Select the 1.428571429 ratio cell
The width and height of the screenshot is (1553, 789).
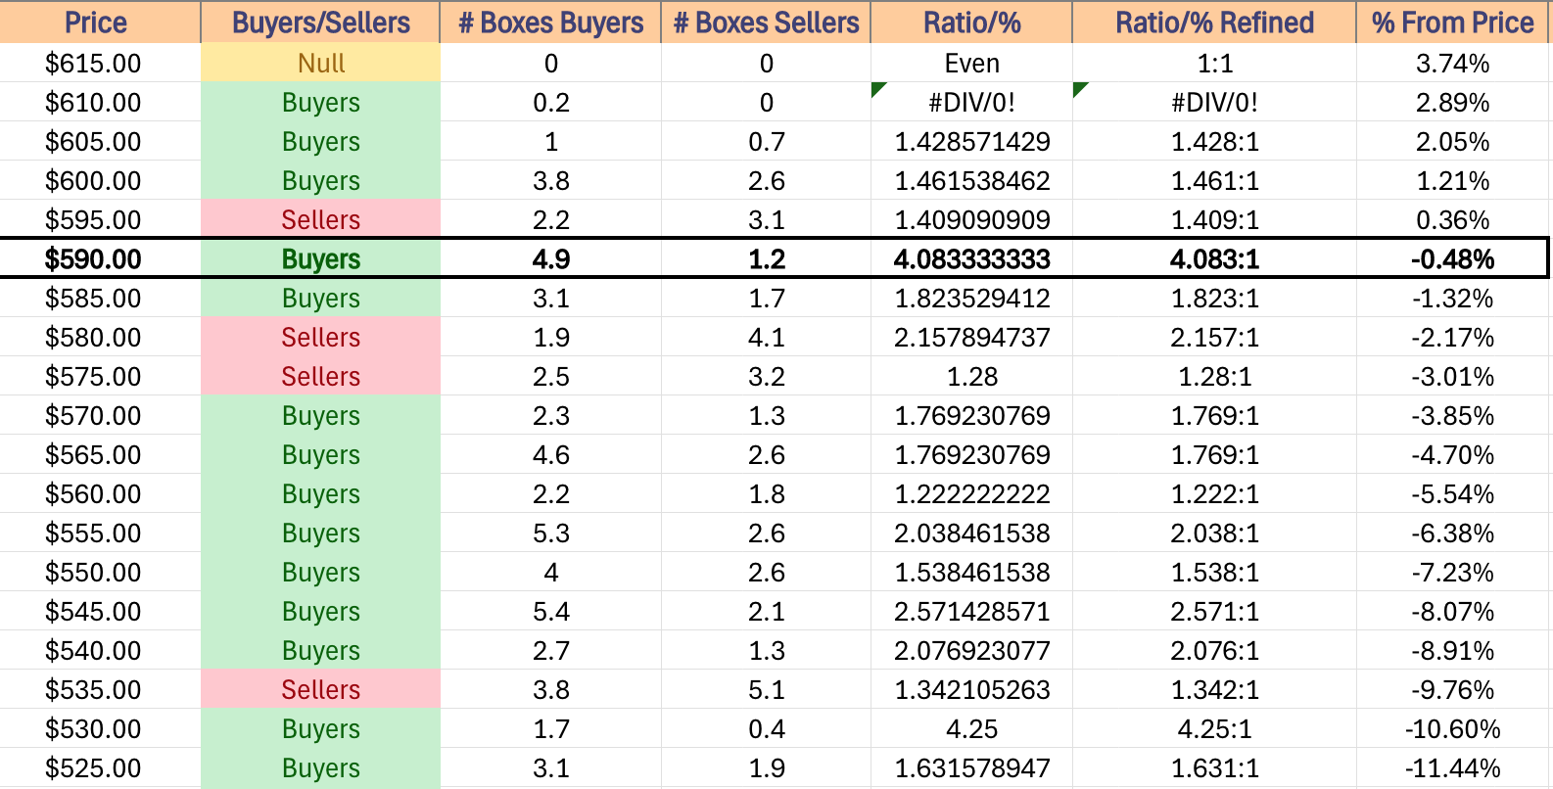click(971, 141)
